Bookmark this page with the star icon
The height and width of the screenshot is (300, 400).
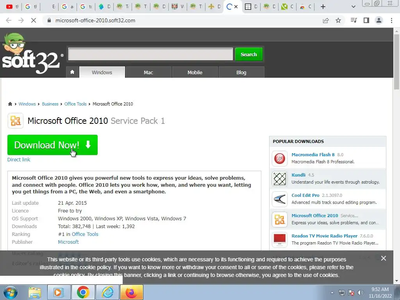(338, 20)
